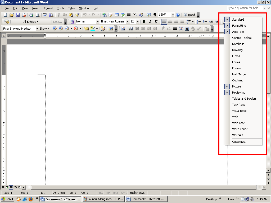
Task: Open Microsoft Word Help icon
Action: [x=178, y=15]
